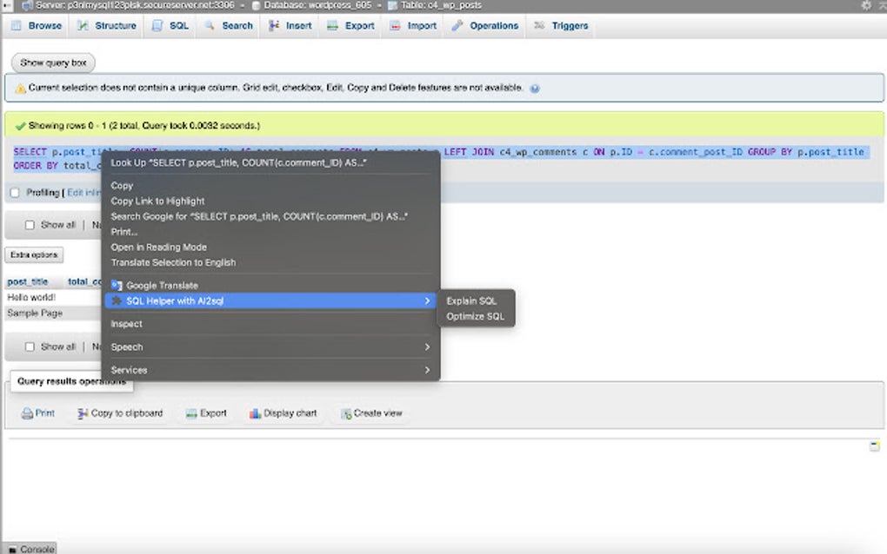Image resolution: width=887 pixels, height=554 pixels.
Task: Click the Create view icon
Action: 371,413
